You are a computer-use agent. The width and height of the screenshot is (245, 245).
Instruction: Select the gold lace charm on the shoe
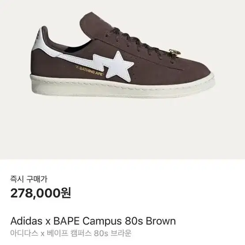[x=175, y=54]
